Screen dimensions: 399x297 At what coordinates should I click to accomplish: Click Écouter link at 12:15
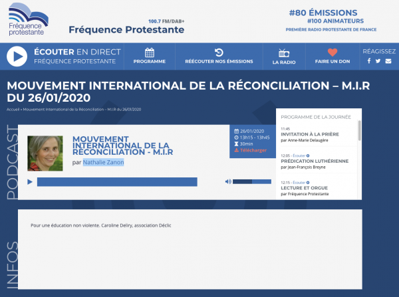[299, 183]
